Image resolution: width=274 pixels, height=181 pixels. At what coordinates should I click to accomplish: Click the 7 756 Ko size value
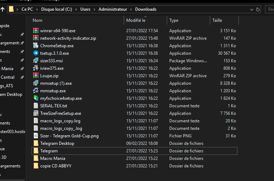click(x=228, y=113)
